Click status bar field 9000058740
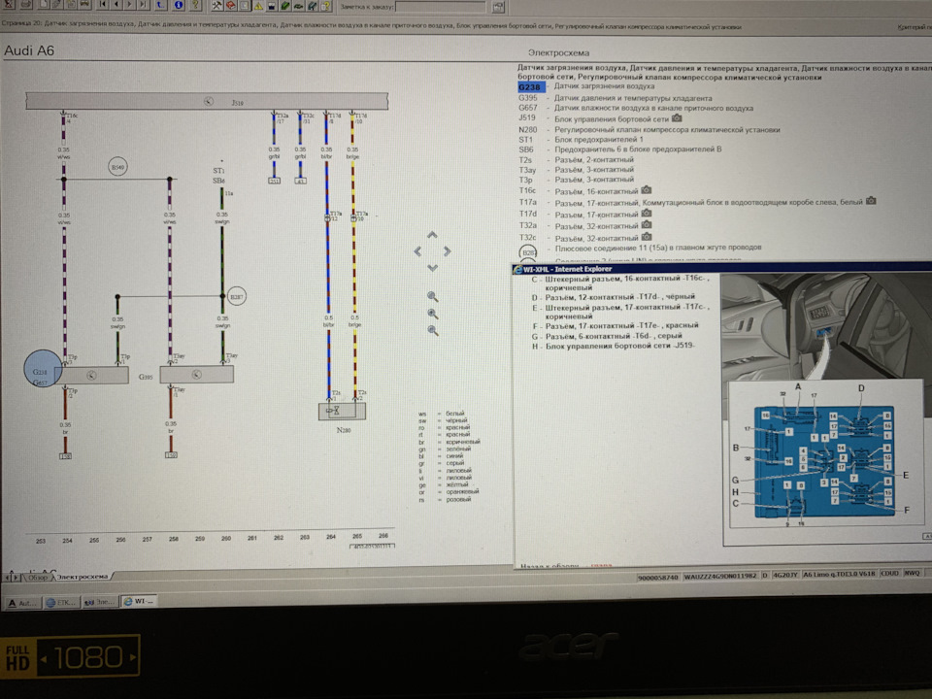 (657, 577)
